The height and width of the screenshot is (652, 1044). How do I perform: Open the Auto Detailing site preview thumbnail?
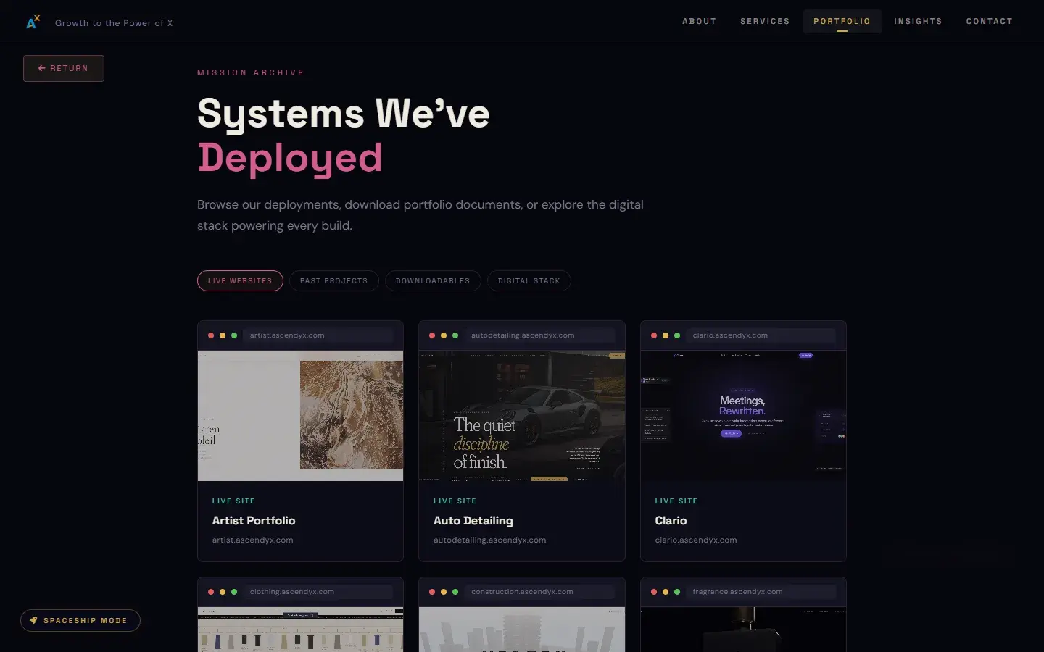522,416
